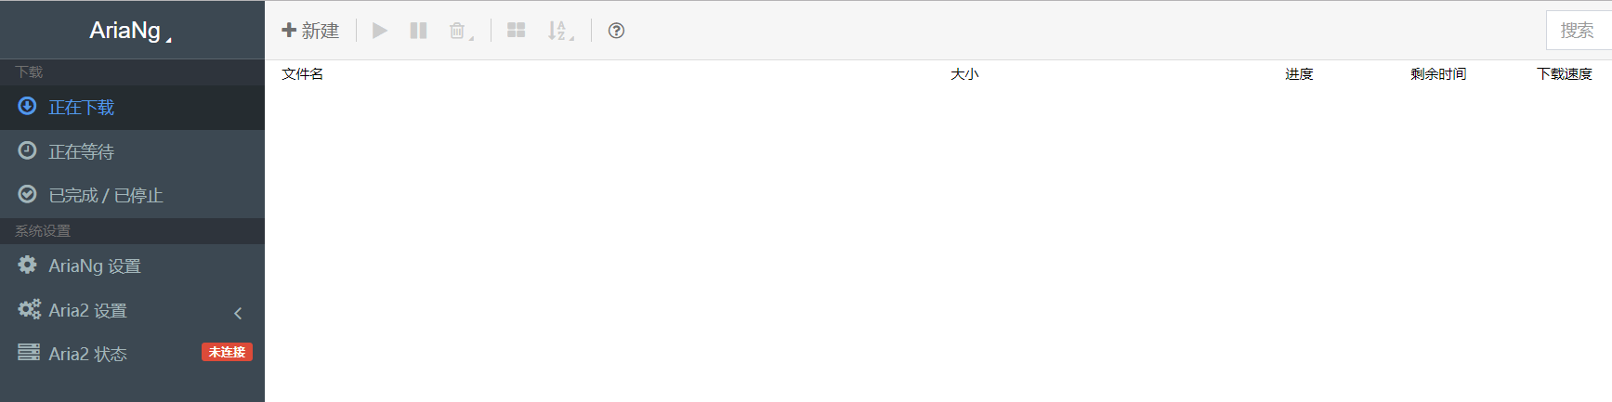Open AriaNg 设置 settings page
The image size is (1612, 402).
click(x=95, y=266)
